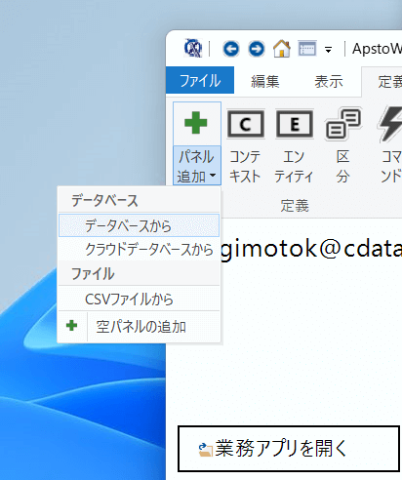
Task: Go back with the blue left arrow
Action: [x=231, y=49]
